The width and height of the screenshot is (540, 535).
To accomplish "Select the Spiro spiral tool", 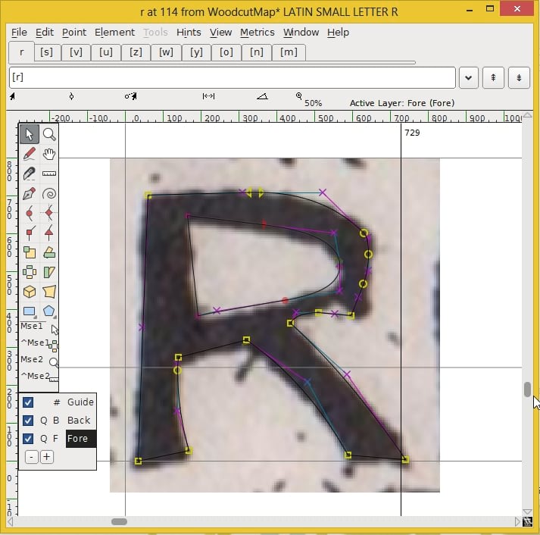I will pos(49,193).
